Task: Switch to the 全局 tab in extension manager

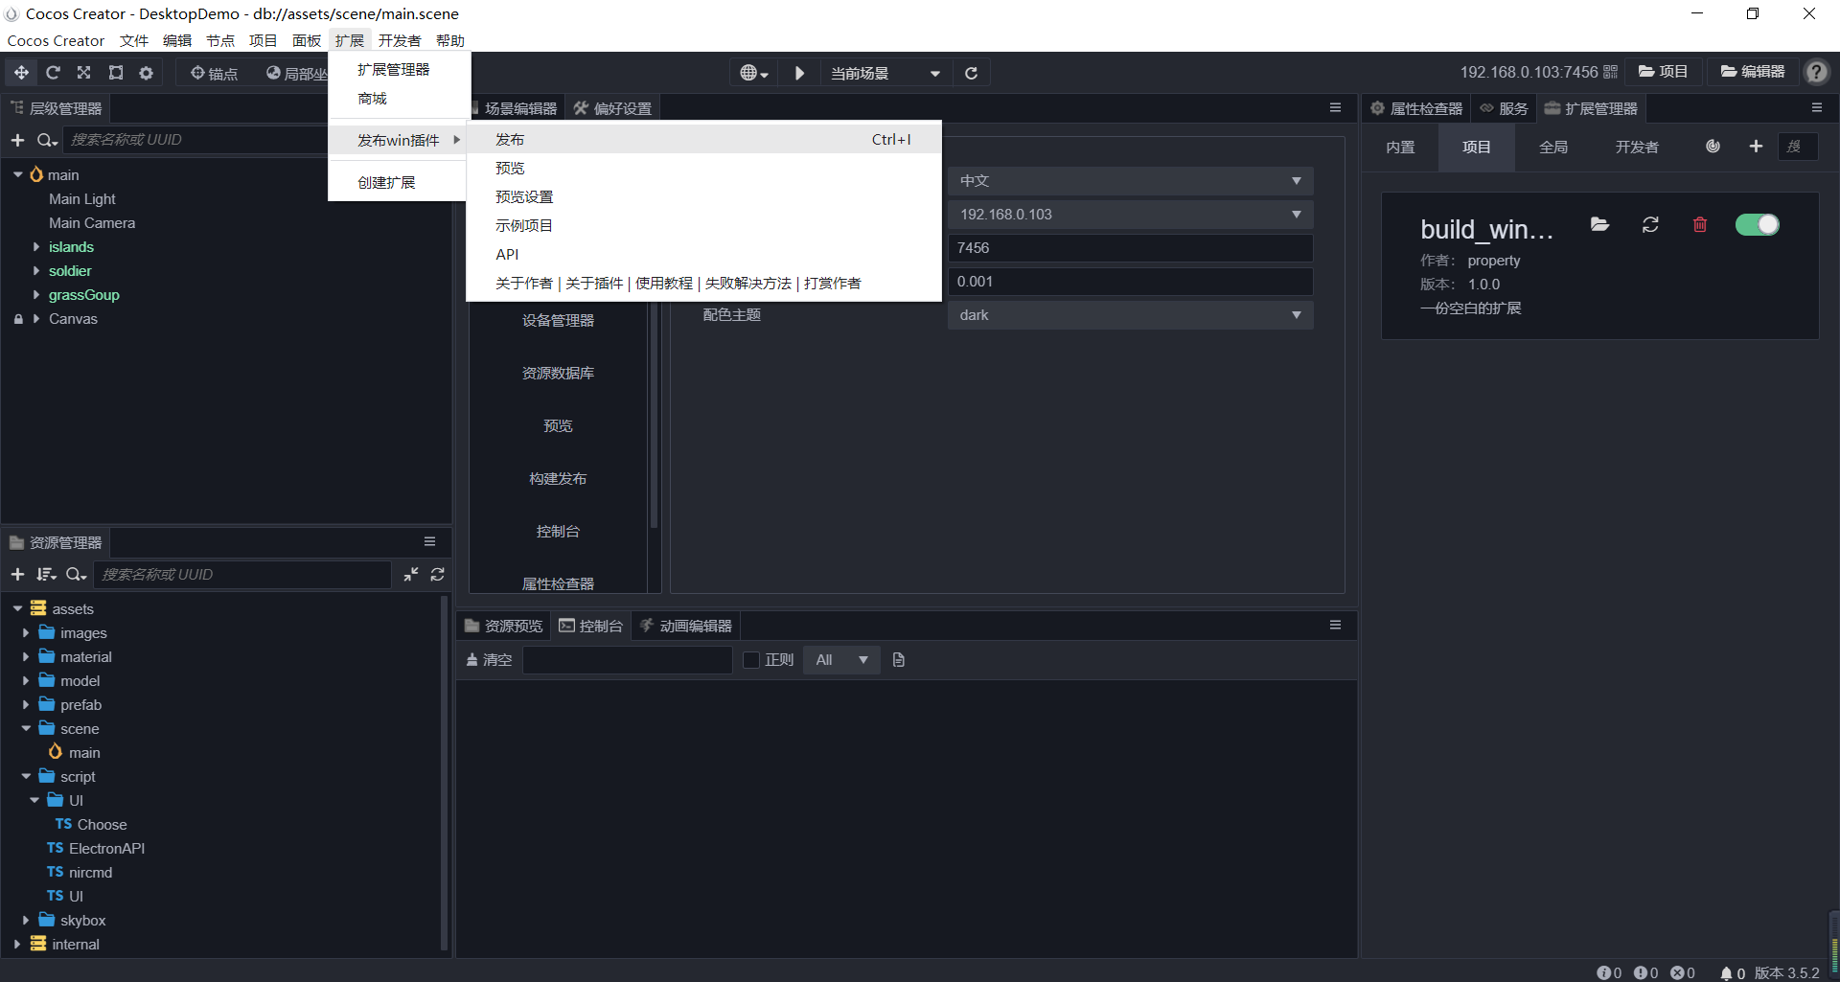Action: [1553, 147]
